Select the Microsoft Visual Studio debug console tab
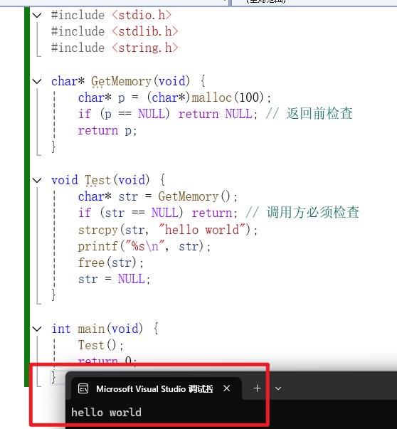This screenshot has height=429, width=397. (157, 388)
